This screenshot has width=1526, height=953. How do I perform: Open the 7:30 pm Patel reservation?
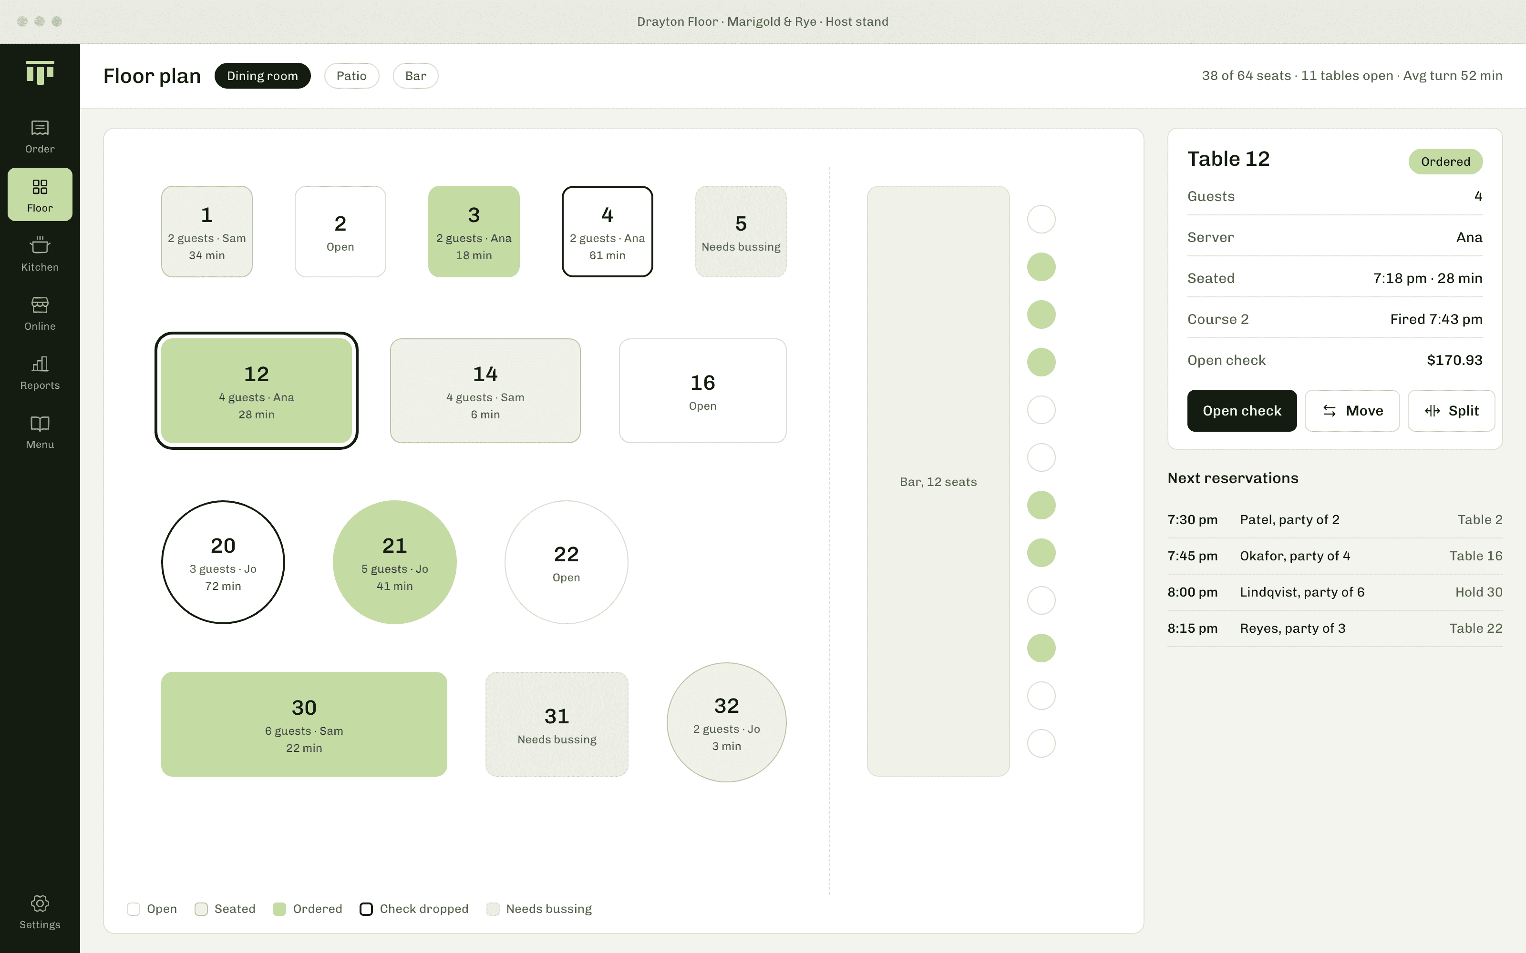click(x=1335, y=520)
